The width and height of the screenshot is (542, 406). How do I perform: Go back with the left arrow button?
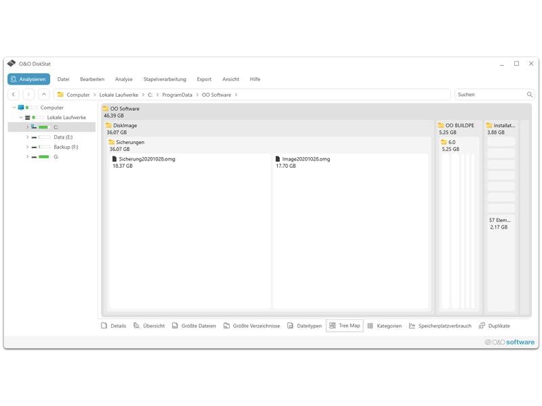click(x=14, y=94)
